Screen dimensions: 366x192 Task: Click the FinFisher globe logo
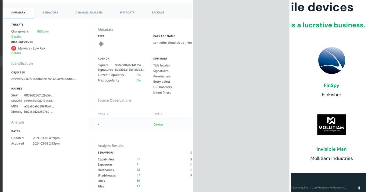pyautogui.click(x=332, y=60)
